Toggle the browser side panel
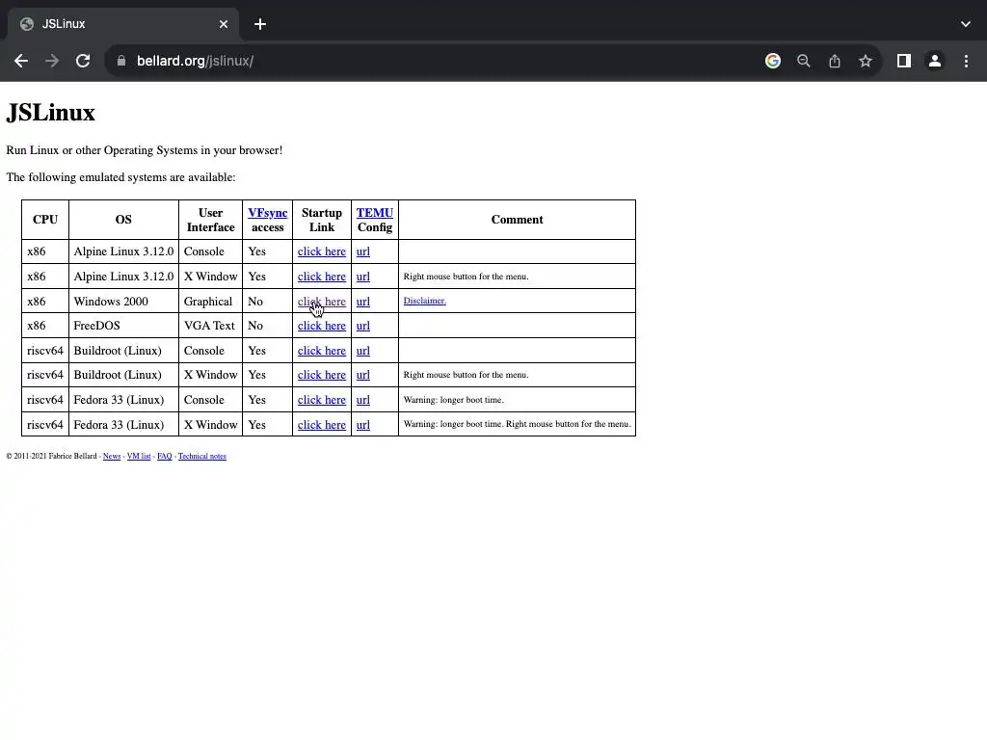 904,61
